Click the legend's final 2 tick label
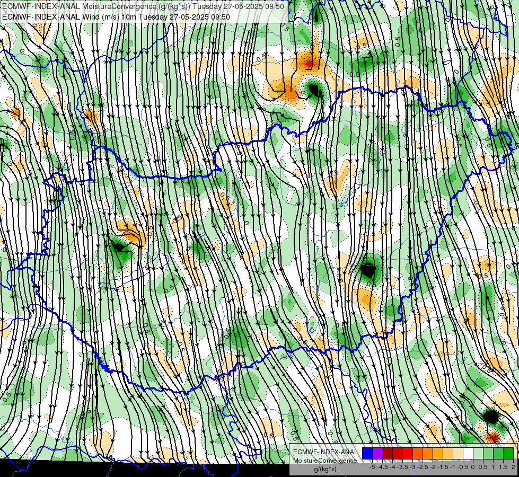The height and width of the screenshot is (477, 519). pos(513,467)
